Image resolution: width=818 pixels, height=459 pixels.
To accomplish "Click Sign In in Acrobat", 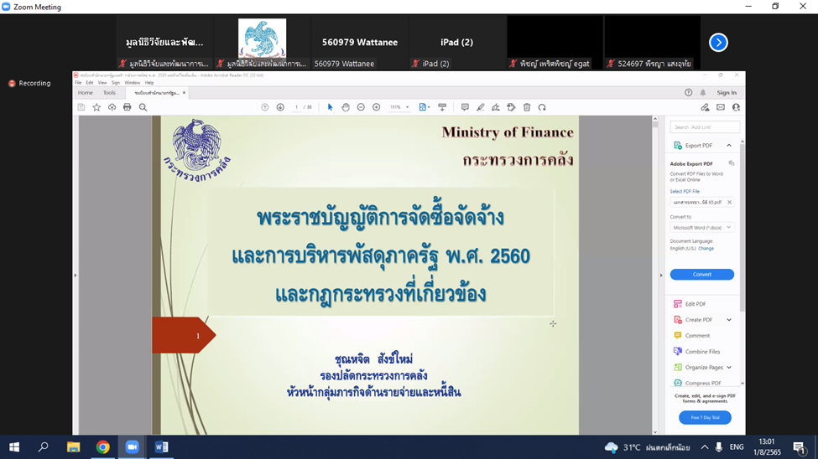I will coord(727,93).
